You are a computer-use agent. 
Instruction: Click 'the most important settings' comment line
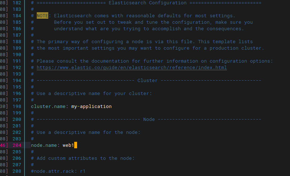coord(148,48)
